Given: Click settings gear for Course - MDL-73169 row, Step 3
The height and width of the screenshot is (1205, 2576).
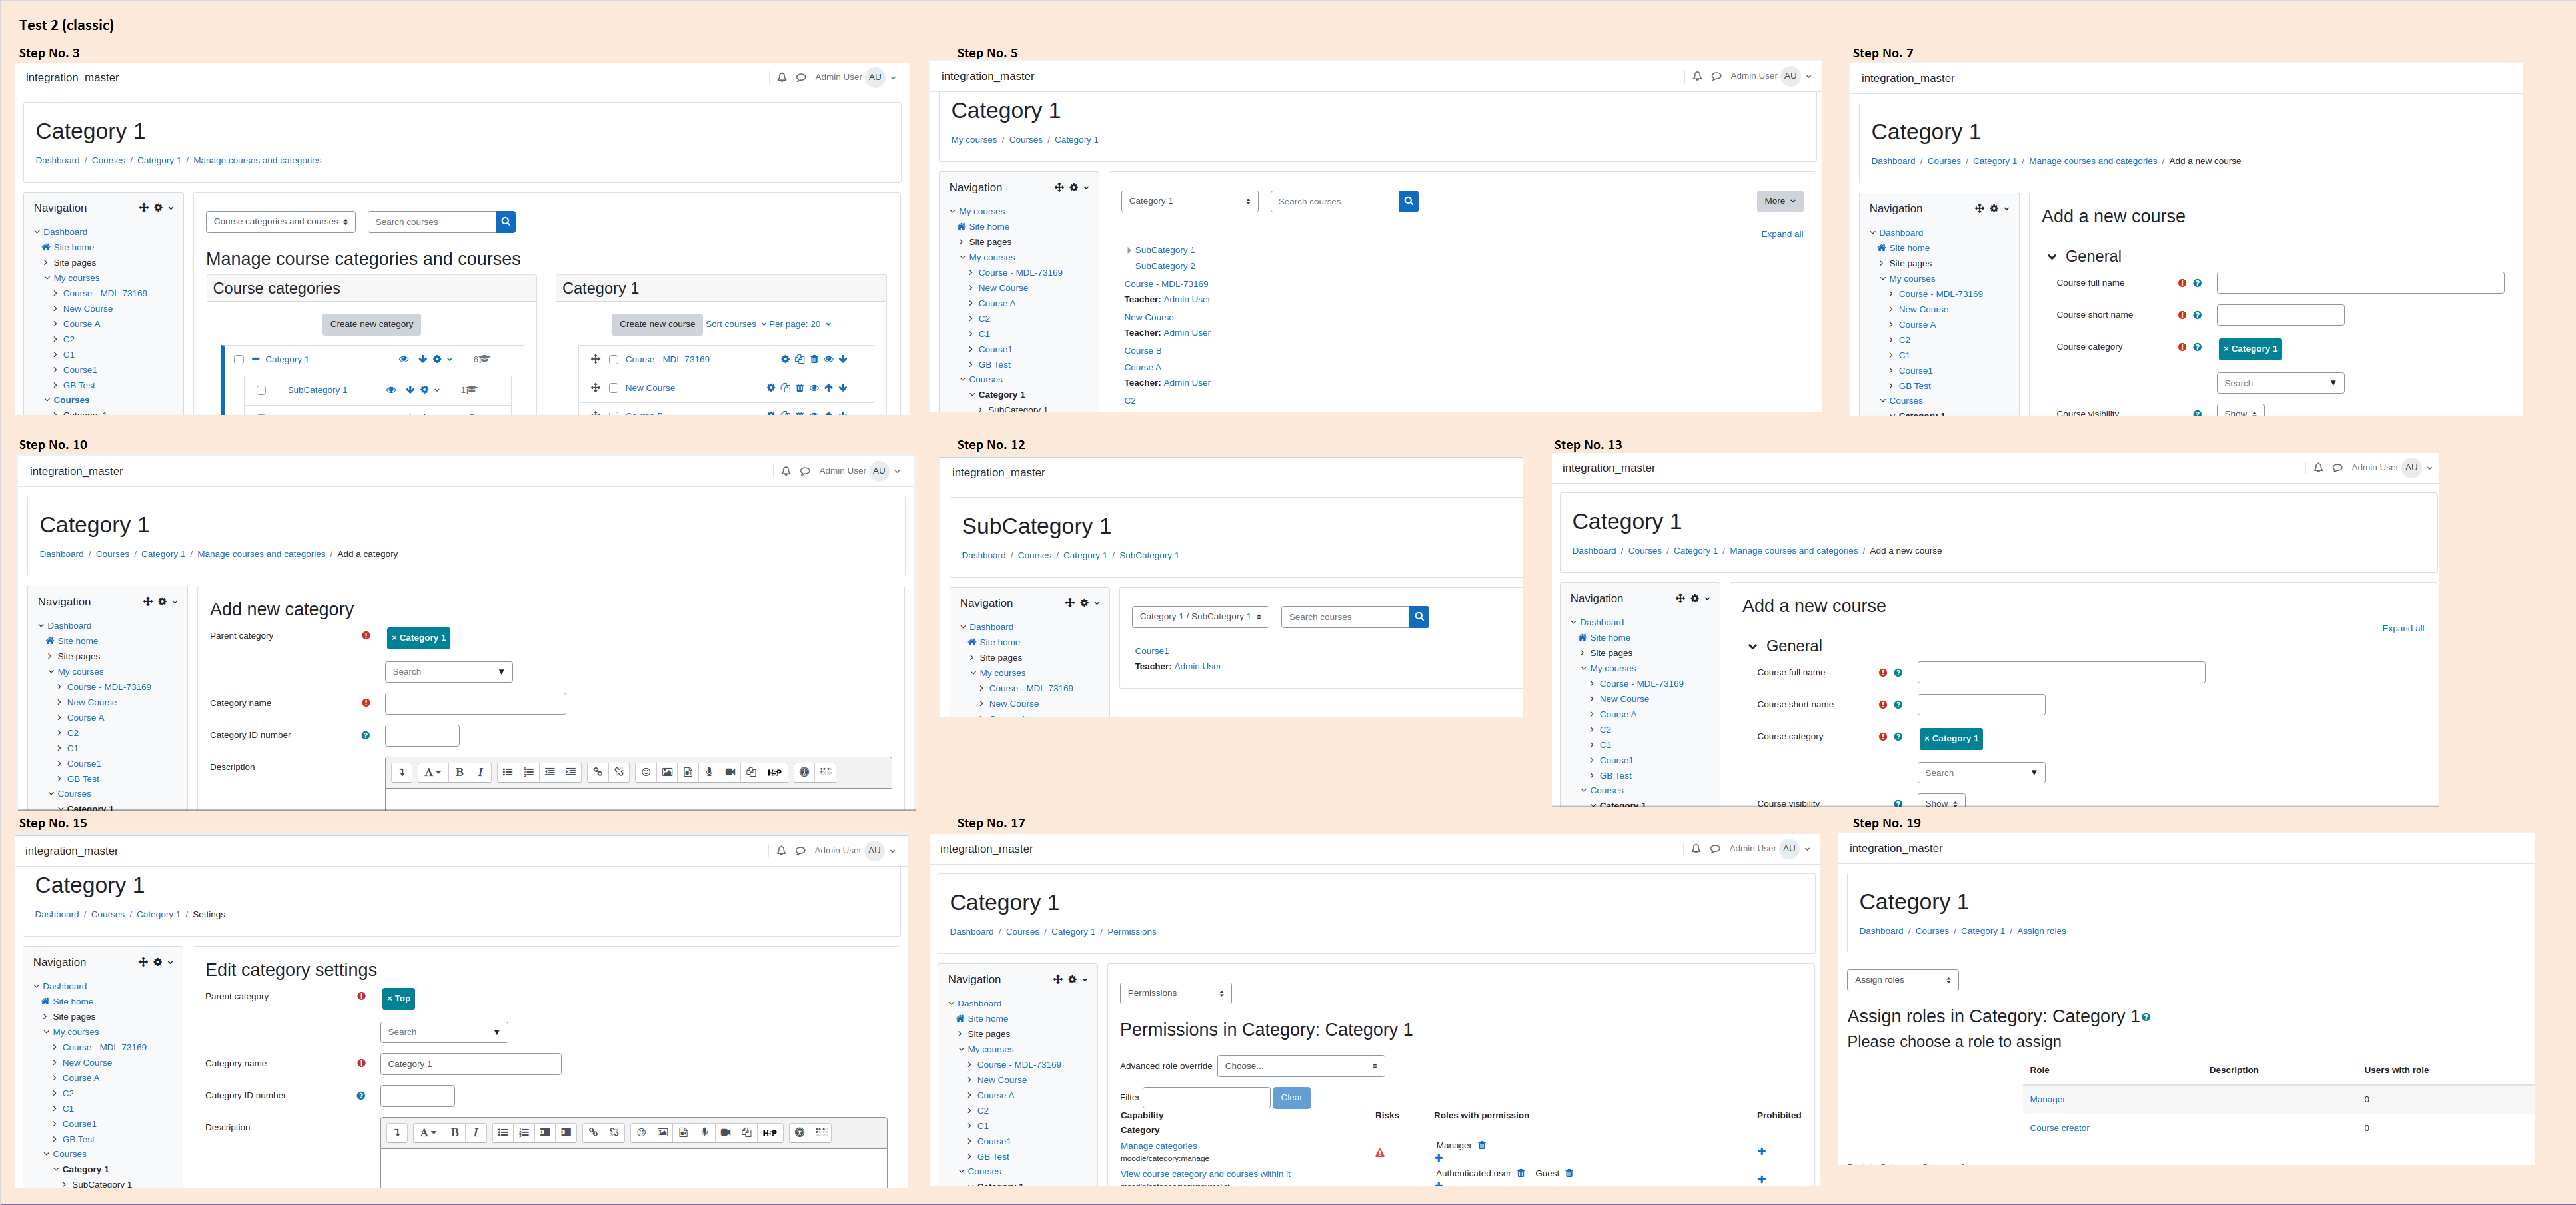Looking at the screenshot, I should tap(785, 359).
